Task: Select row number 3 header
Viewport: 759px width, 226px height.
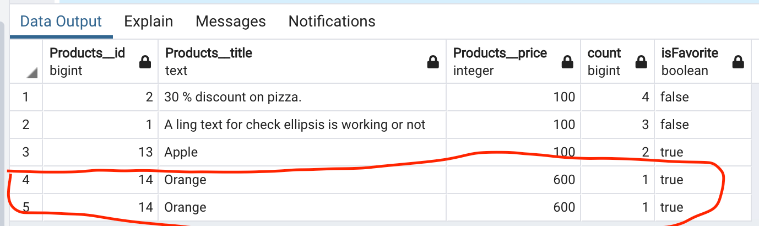Action: pos(26,152)
